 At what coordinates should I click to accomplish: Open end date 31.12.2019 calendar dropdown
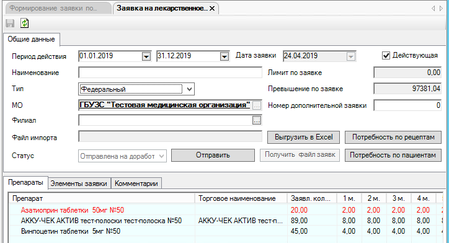pyautogui.click(x=225, y=56)
